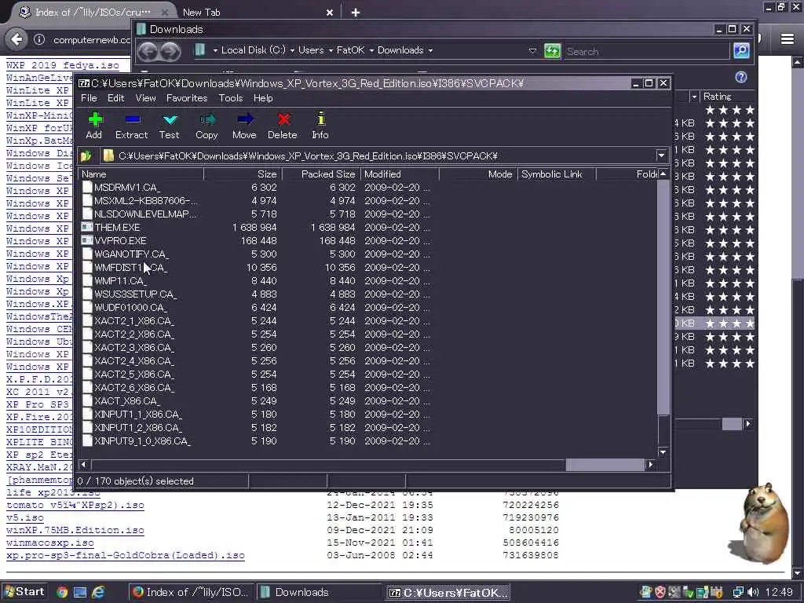Click the Downloads window refresh icon
The width and height of the screenshot is (804, 603).
[x=552, y=51]
